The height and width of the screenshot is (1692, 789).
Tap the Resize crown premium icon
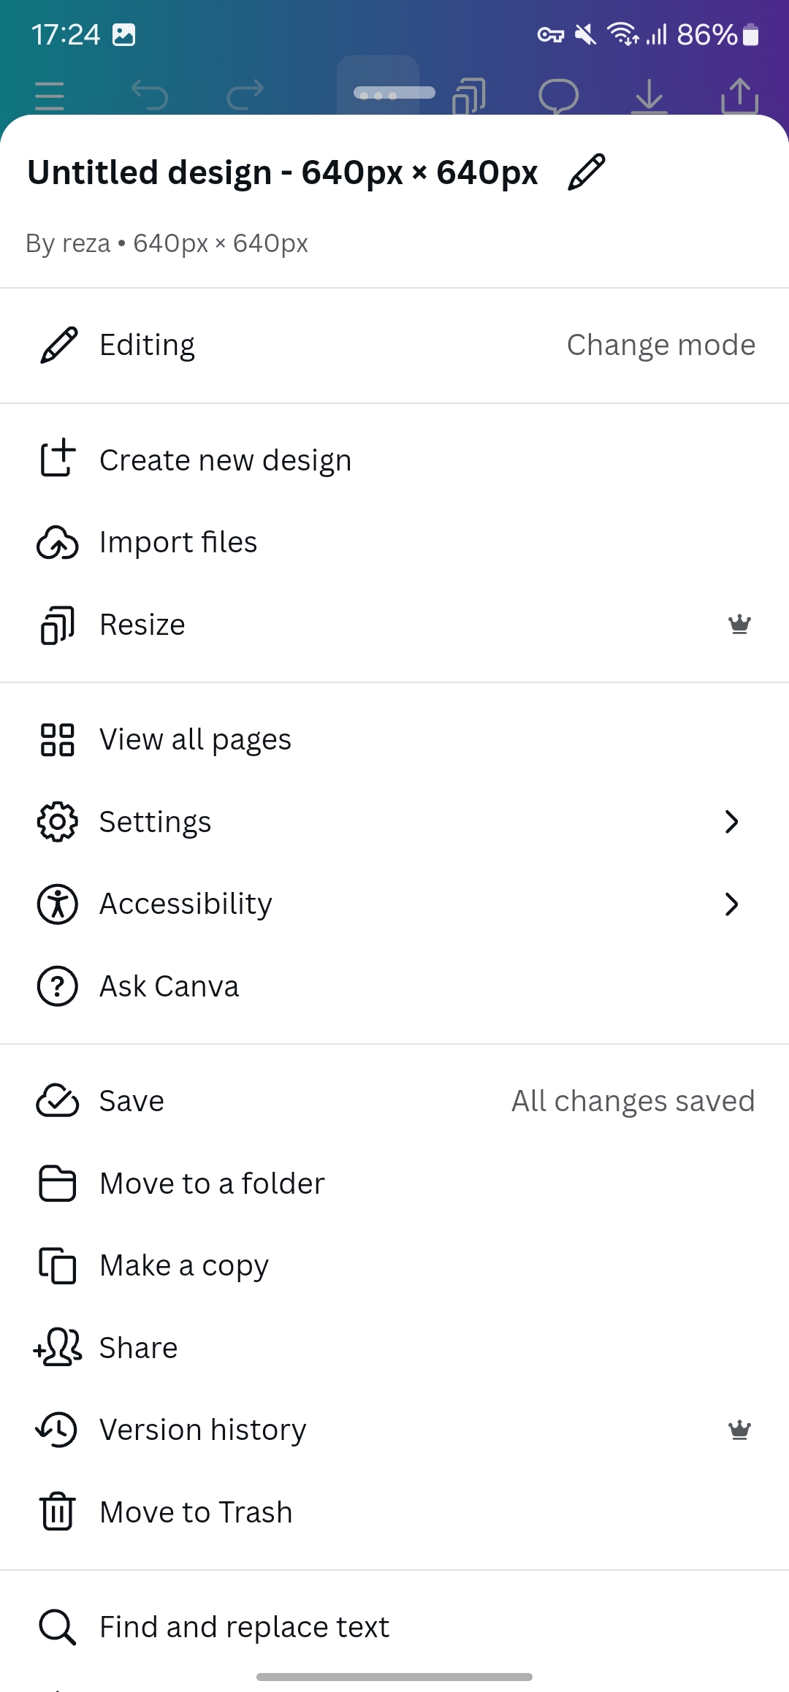739,624
